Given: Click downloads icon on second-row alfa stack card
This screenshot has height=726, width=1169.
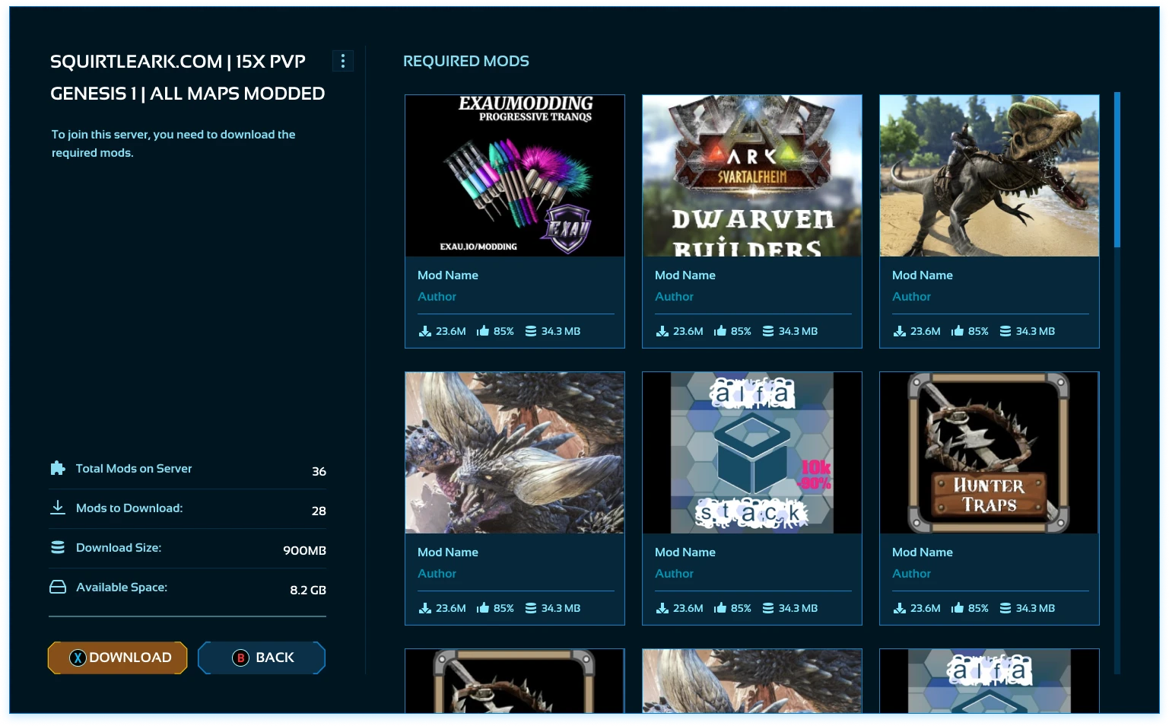Looking at the screenshot, I should [x=662, y=608].
